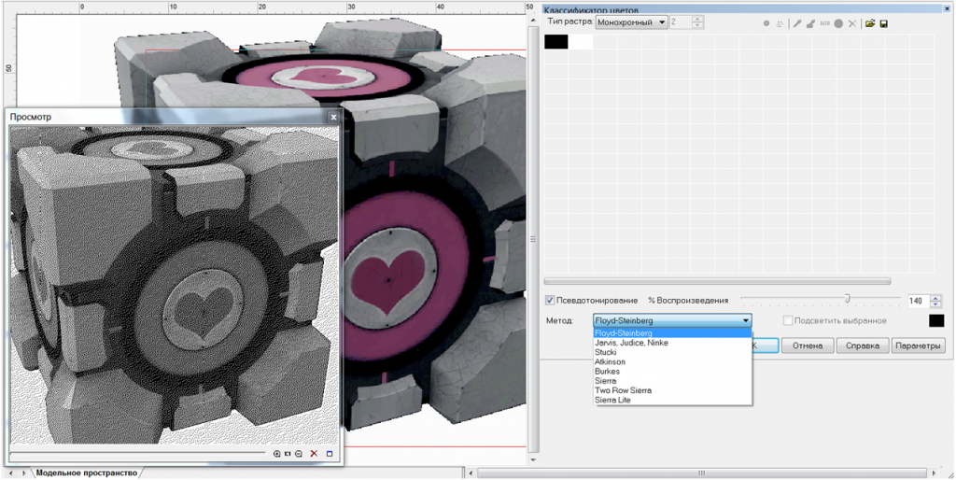
Task: Click the reproduction percent field showing 140
Action: pos(918,301)
